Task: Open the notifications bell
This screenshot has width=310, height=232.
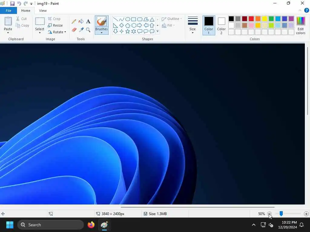Action: [302, 225]
